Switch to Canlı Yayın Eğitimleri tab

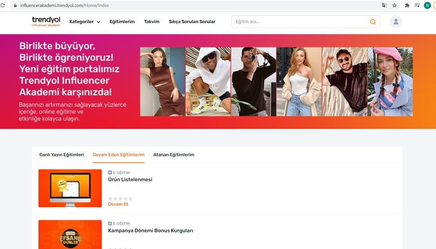[x=62, y=155]
